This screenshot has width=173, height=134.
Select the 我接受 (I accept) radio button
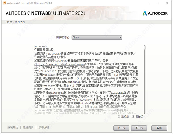pos(133,116)
